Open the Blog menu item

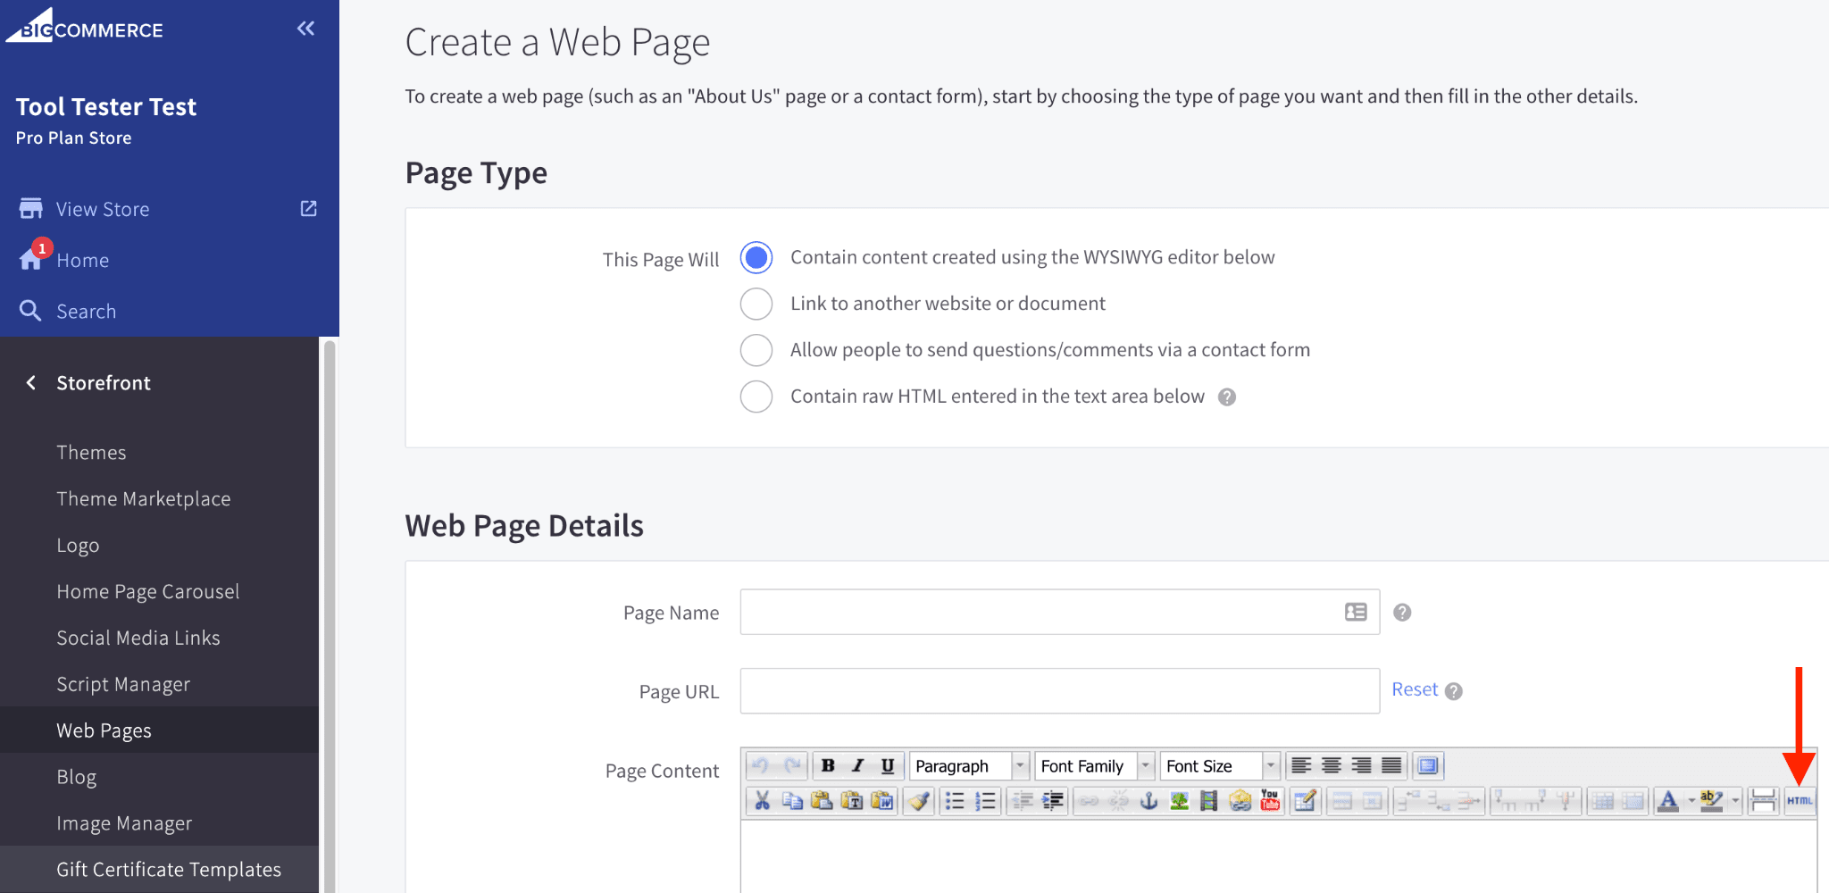point(76,777)
